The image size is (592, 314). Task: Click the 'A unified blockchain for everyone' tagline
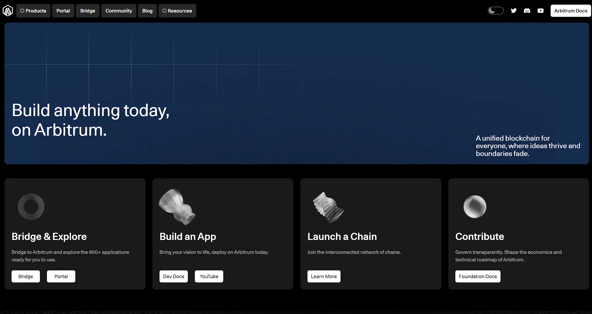528,146
